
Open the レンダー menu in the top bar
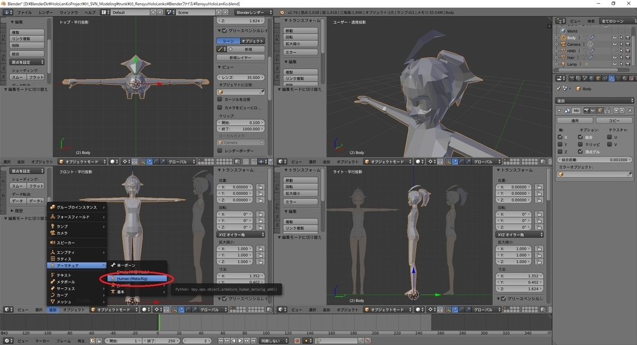pos(45,12)
